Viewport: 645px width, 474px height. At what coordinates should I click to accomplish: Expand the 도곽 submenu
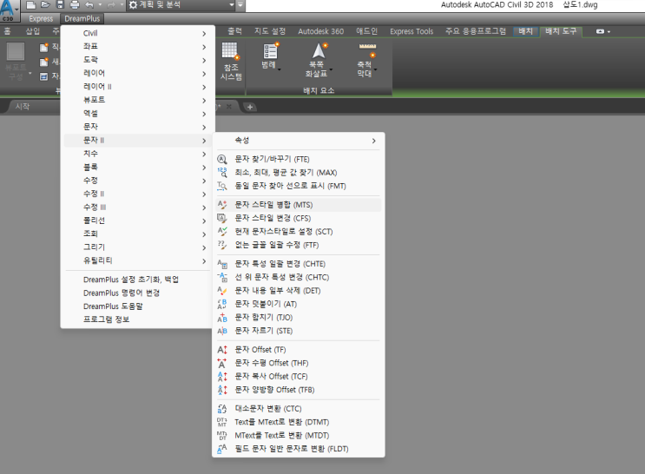(x=138, y=60)
